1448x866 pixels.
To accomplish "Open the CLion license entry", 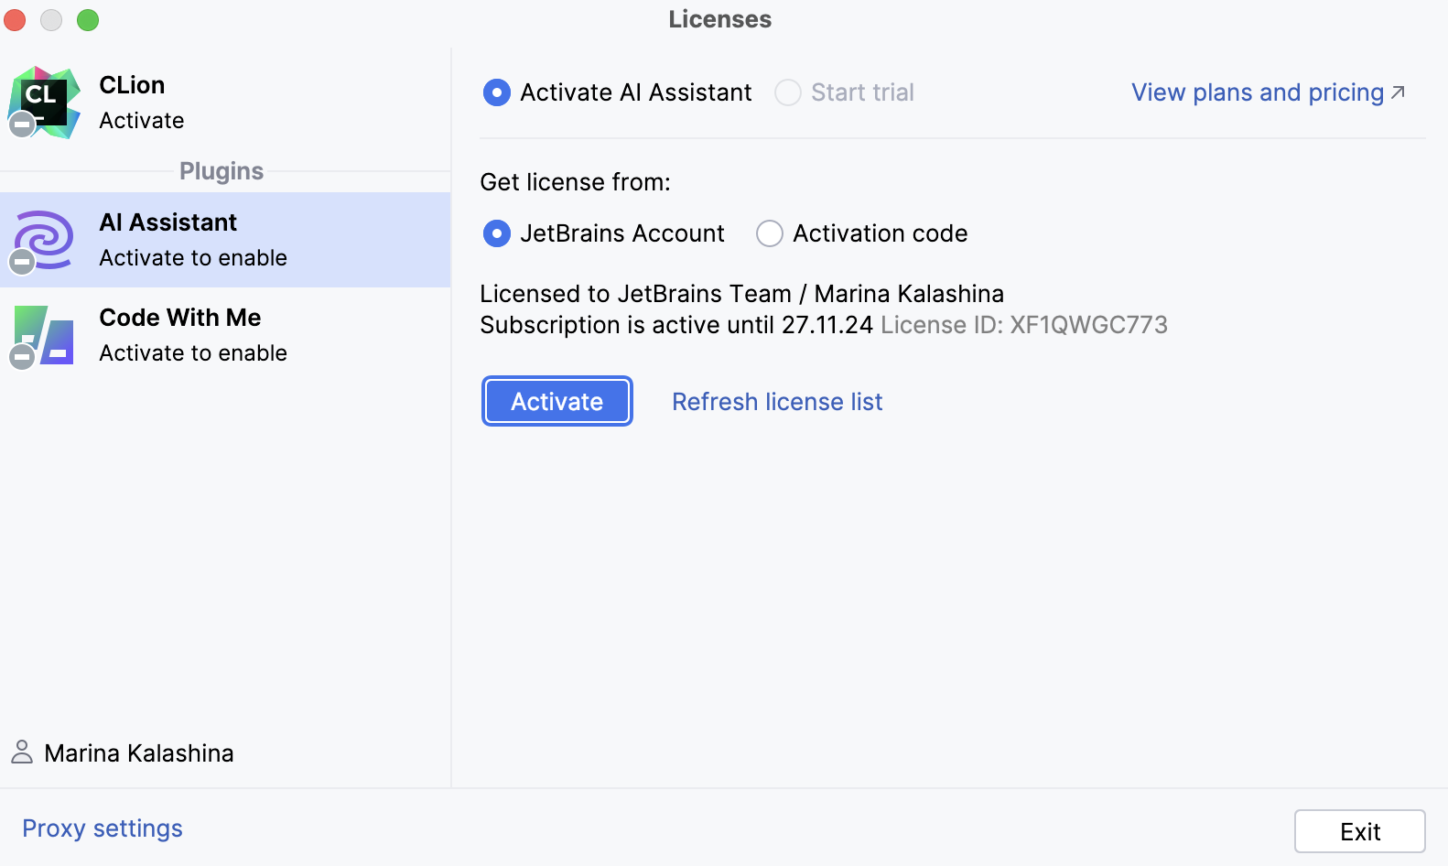I will pos(225,102).
